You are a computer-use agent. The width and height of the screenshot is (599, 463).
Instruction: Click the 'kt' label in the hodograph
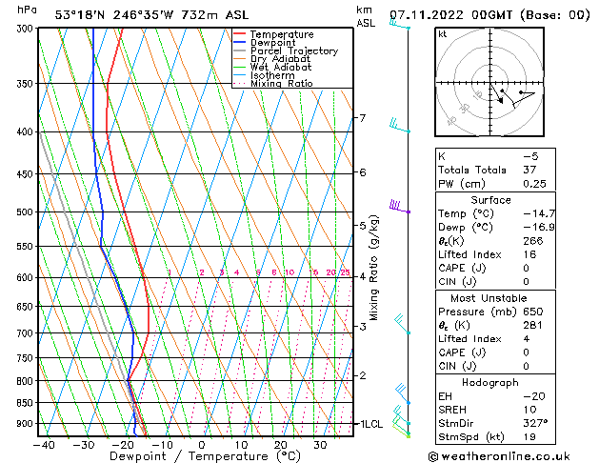click(442, 34)
